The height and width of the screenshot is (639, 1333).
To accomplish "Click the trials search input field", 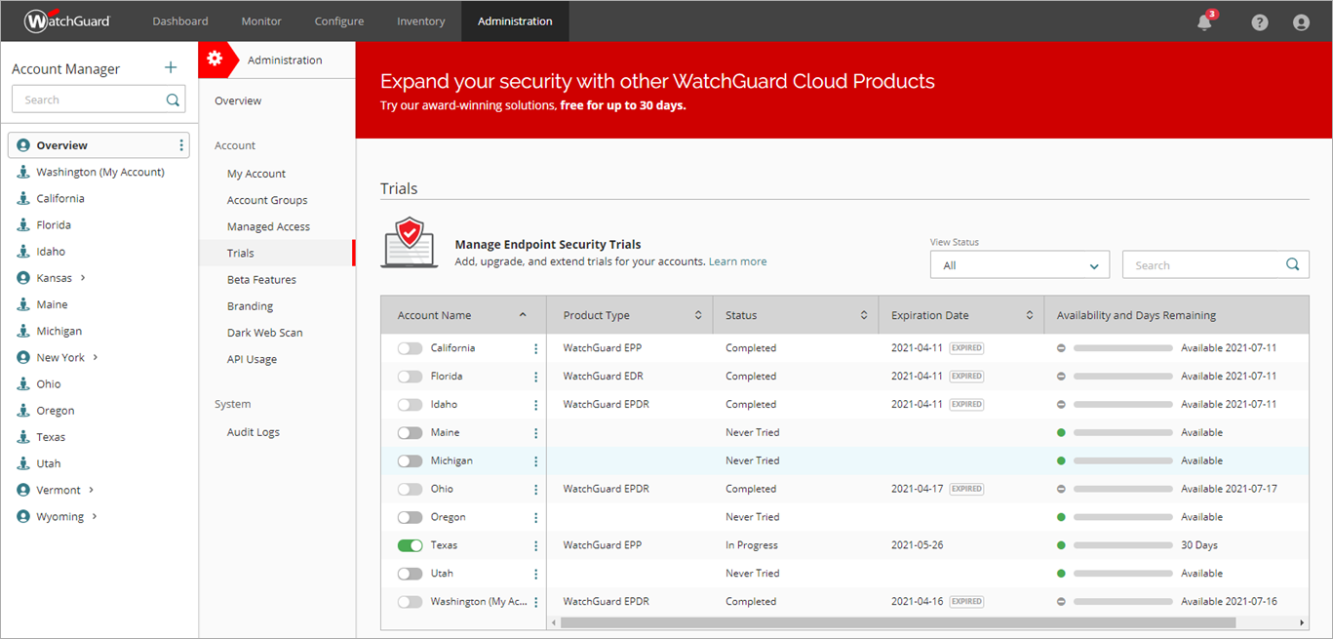I will (1204, 265).
